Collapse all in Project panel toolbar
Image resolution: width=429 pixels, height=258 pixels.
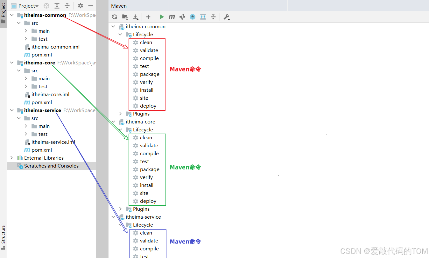67,6
